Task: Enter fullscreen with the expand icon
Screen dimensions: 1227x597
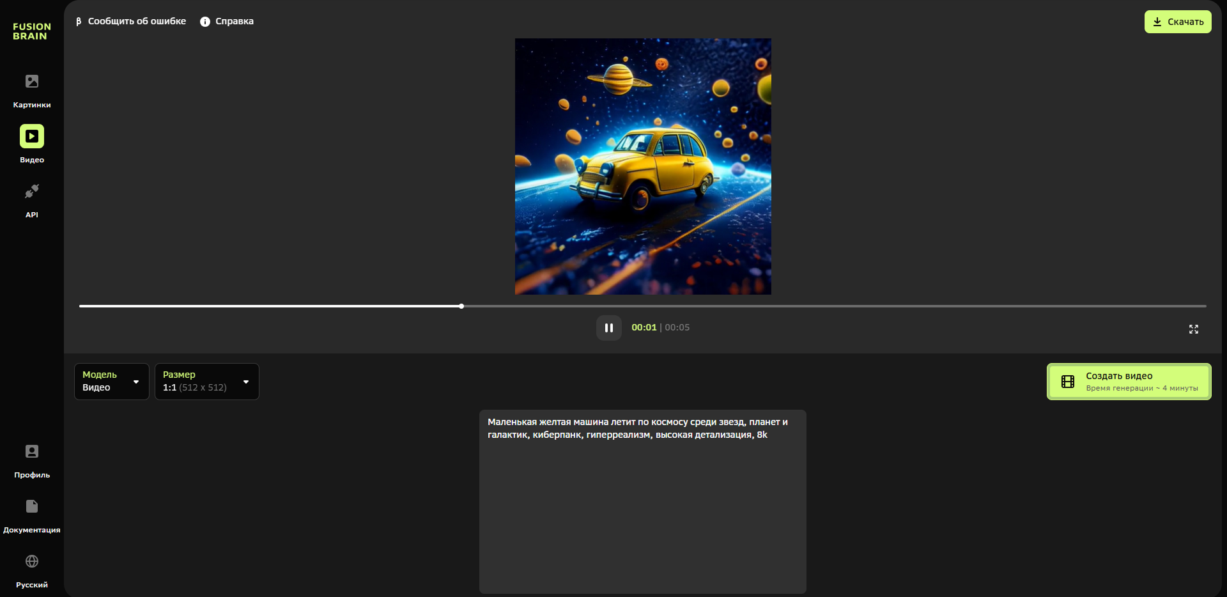Action: [1193, 329]
